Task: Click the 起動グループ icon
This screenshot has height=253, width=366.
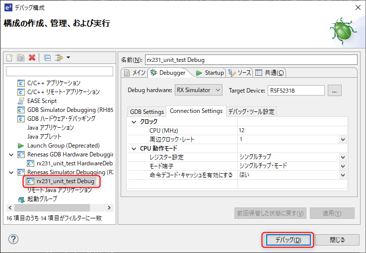Action: pos(21,200)
